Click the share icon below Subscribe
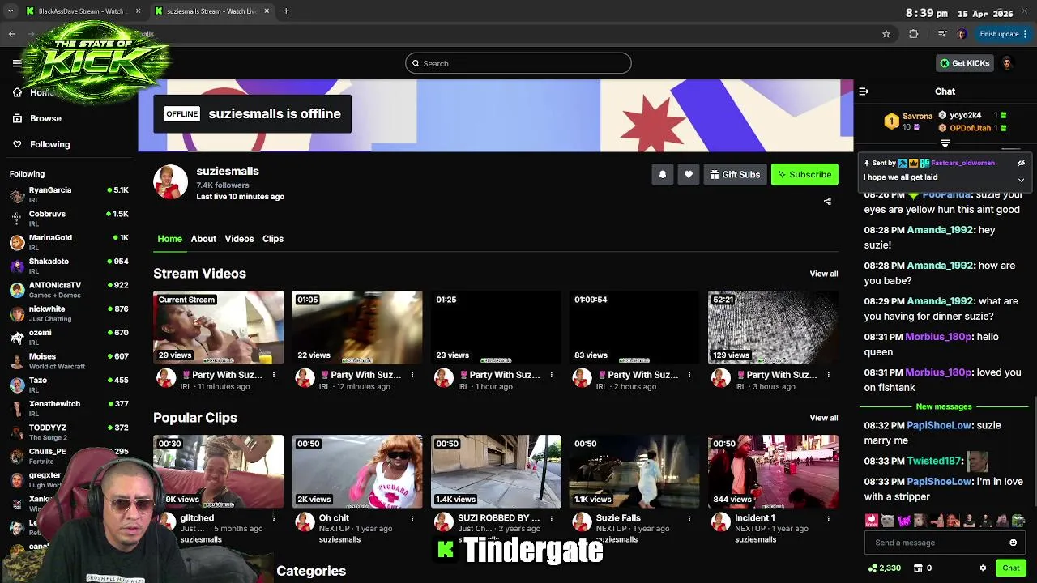The width and height of the screenshot is (1037, 583). [x=827, y=201]
